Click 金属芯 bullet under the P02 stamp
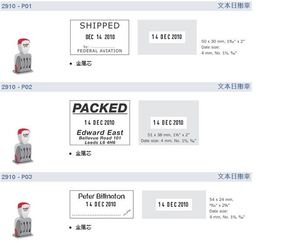 83,153
